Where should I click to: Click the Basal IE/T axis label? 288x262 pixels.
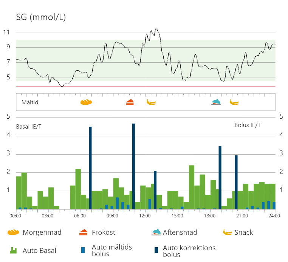29,126
